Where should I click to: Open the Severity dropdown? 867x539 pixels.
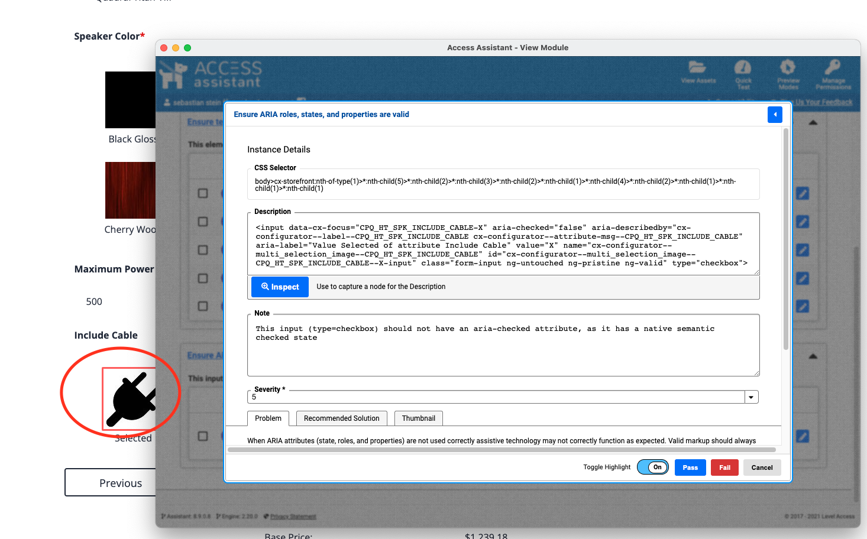(x=750, y=397)
